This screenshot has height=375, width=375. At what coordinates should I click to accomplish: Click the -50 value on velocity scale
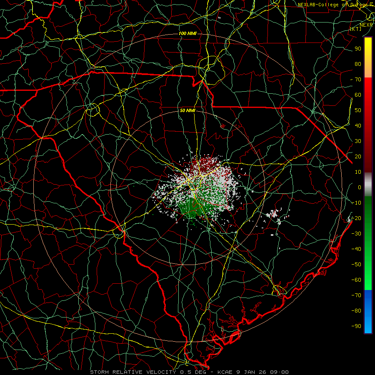tap(356, 265)
